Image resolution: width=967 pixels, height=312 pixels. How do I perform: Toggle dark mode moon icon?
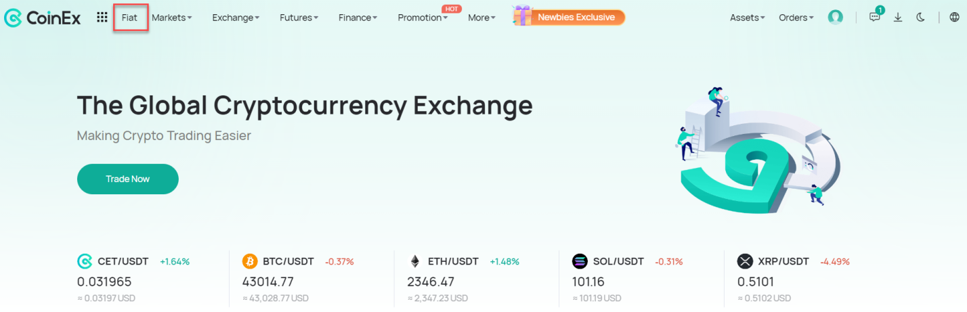click(920, 18)
